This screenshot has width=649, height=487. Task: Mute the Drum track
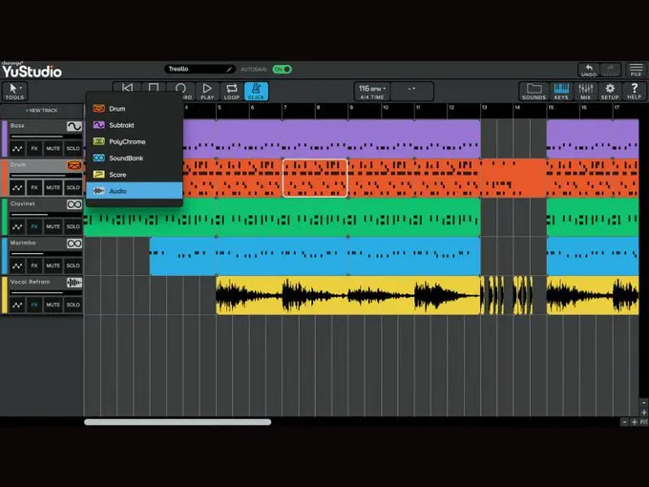tap(53, 187)
